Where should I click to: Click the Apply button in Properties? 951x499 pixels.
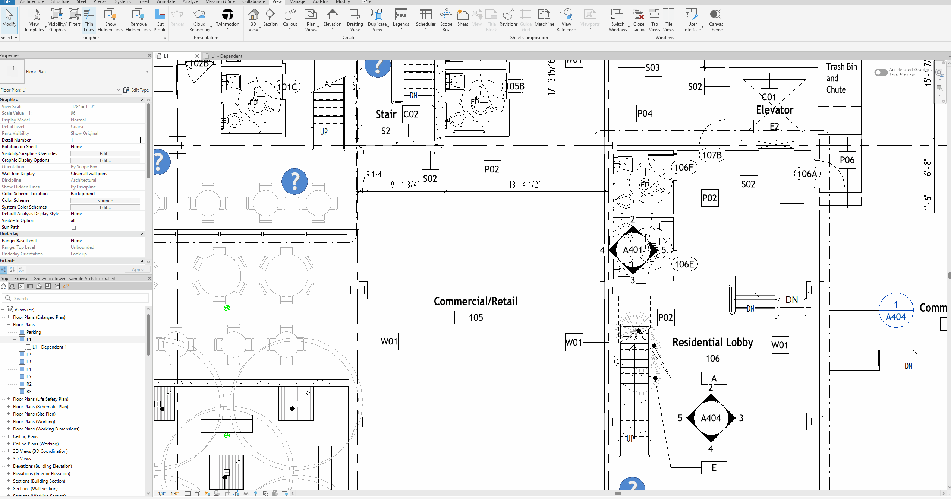click(x=138, y=269)
